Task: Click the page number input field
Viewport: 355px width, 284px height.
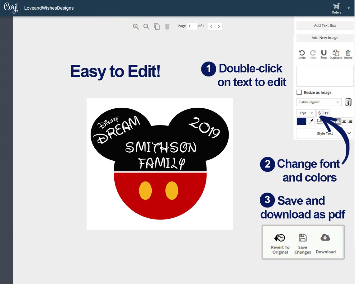Action: coord(192,26)
